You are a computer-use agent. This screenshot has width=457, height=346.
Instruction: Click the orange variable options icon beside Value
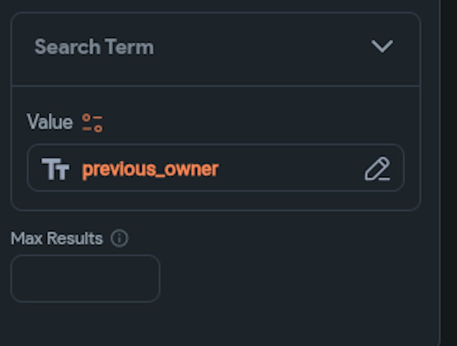coord(92,123)
